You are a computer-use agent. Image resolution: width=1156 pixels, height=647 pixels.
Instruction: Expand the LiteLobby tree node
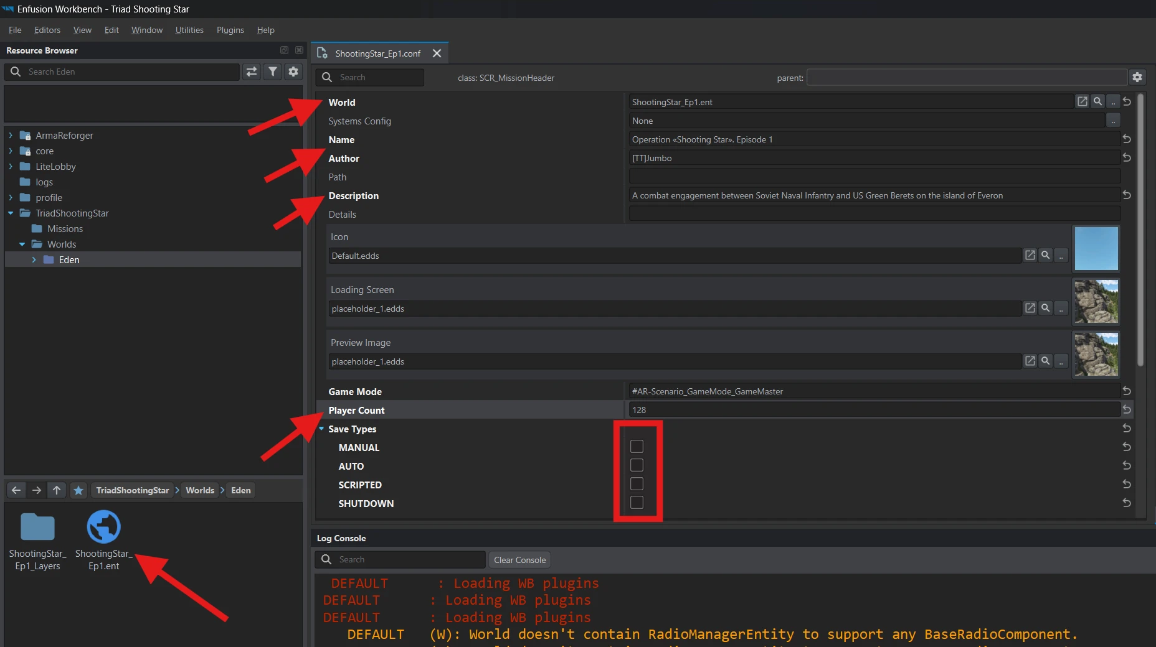tap(11, 166)
